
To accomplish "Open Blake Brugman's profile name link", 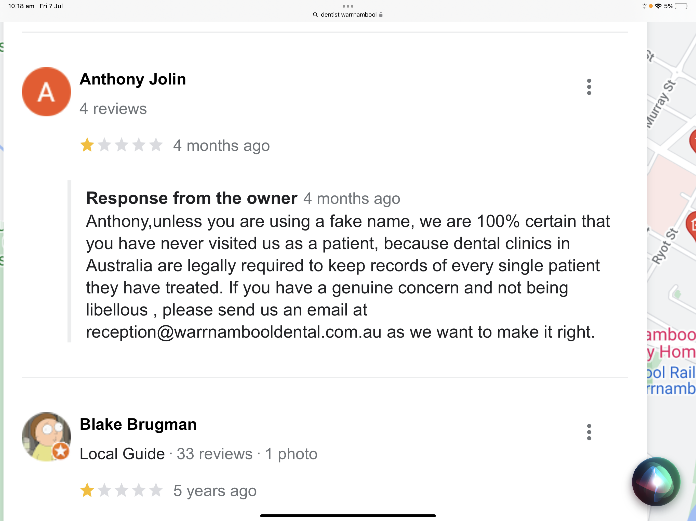I will (x=138, y=424).
